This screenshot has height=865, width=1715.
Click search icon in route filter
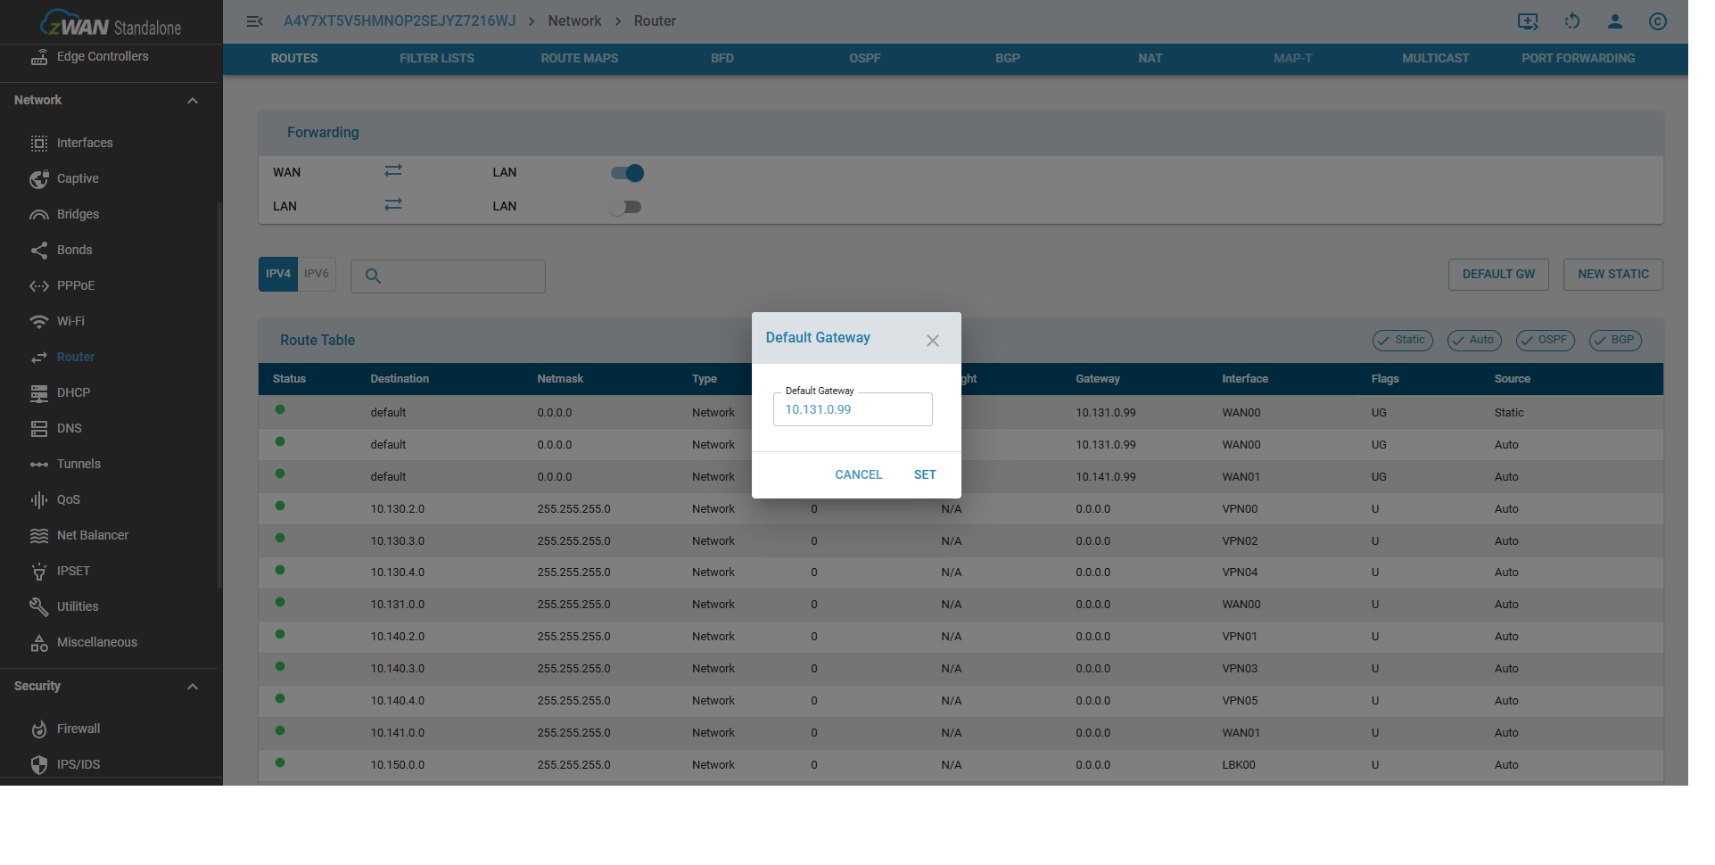(x=374, y=276)
